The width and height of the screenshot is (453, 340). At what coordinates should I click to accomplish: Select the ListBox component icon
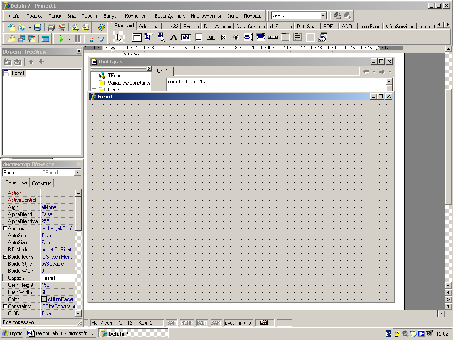coord(248,37)
